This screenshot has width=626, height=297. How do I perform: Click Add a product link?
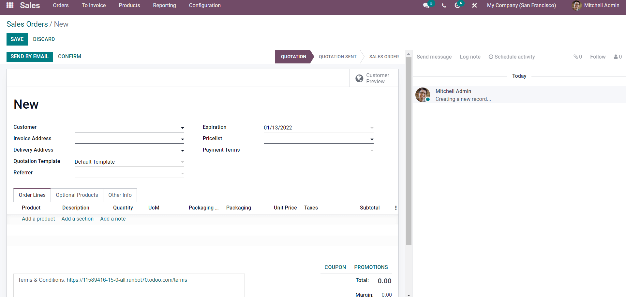point(38,219)
